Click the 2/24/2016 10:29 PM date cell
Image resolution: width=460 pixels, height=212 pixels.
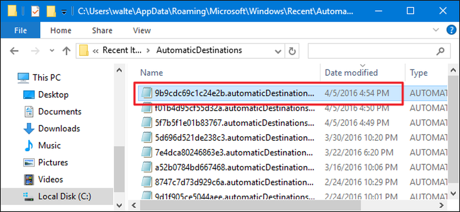361,182
